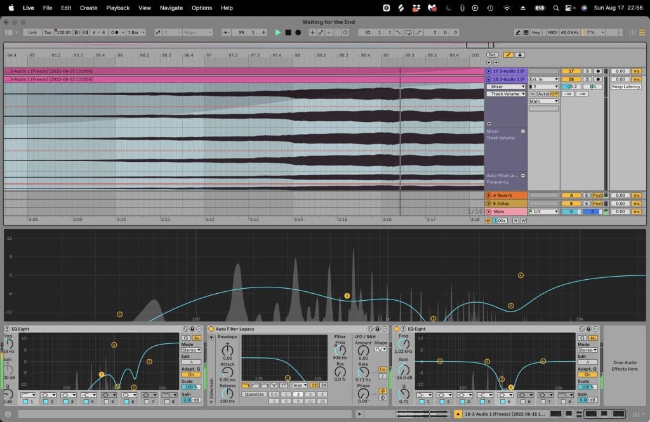Open the Playback menu
The height and width of the screenshot is (422, 650).
pyautogui.click(x=117, y=8)
